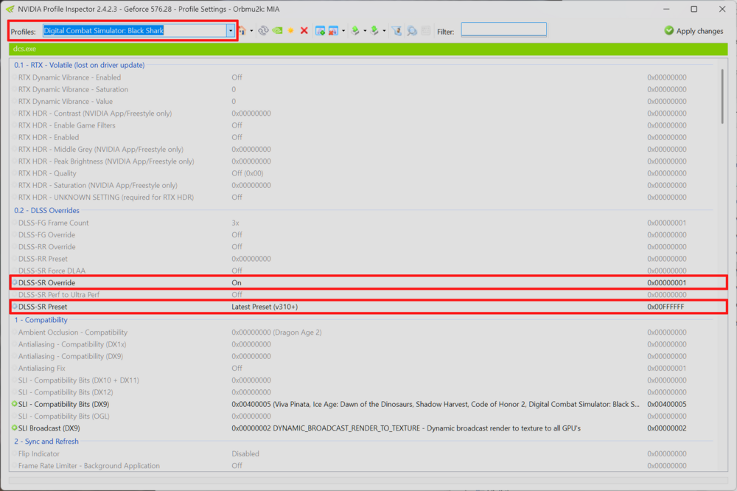Click the magnifier scan icon
Viewport: 737px width, 491px height.
(412, 31)
